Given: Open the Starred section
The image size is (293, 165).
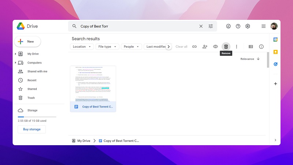Looking at the screenshot, I should point(32,89).
